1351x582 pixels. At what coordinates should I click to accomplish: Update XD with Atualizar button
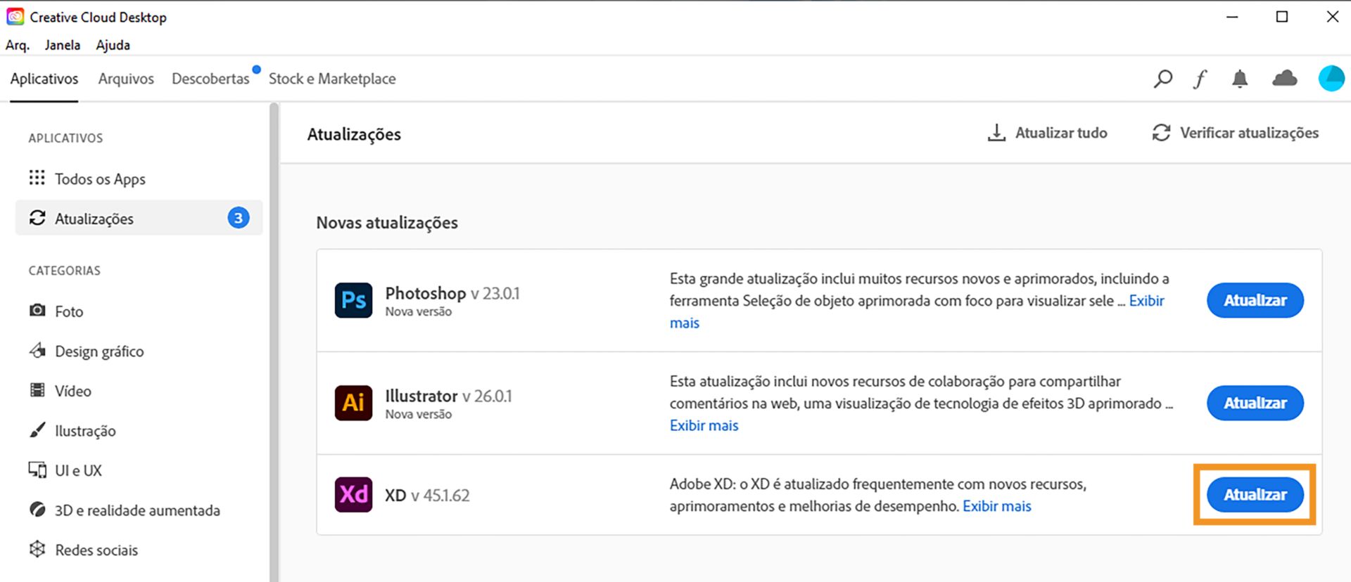click(1255, 494)
